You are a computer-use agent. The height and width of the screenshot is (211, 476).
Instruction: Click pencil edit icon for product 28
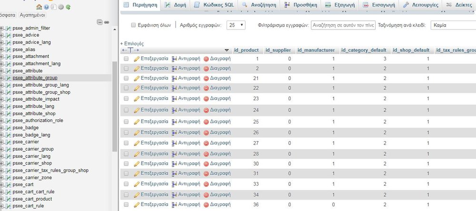coord(137,154)
